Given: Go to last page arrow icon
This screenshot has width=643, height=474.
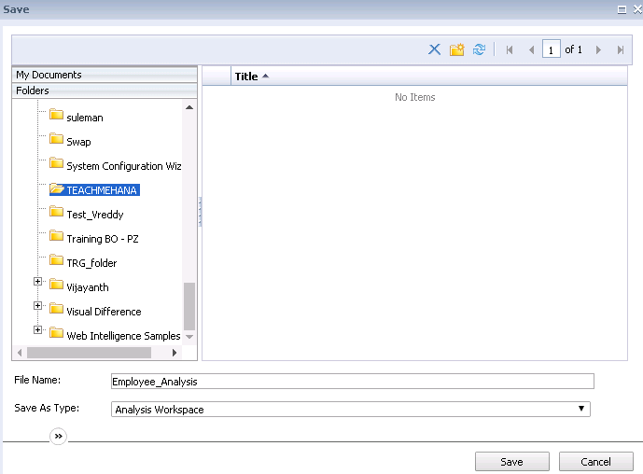Looking at the screenshot, I should coord(620,50).
